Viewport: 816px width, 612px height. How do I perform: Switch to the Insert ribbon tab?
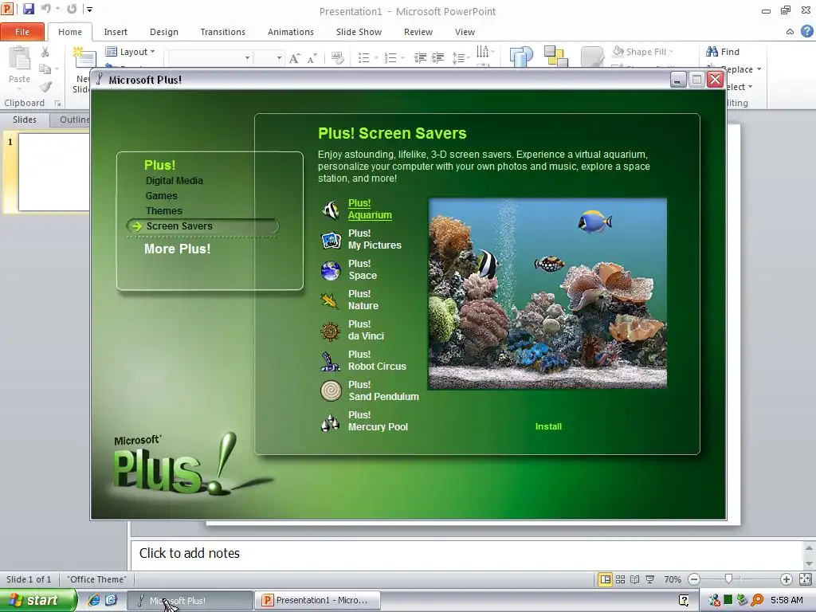(116, 32)
